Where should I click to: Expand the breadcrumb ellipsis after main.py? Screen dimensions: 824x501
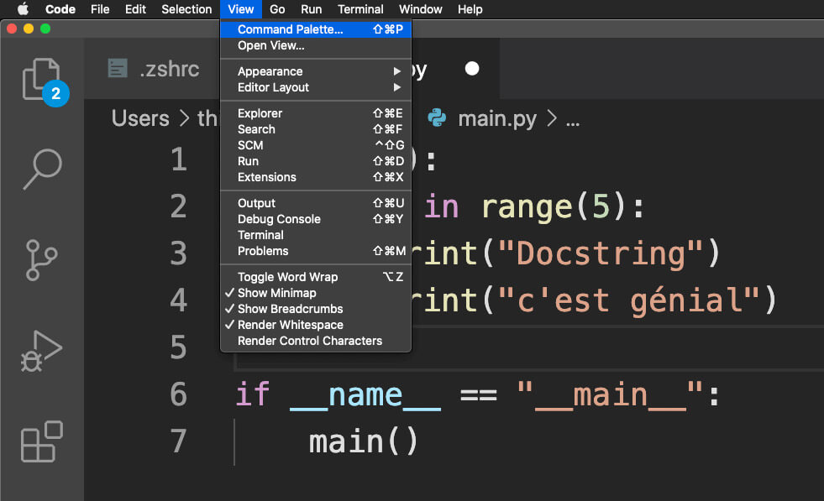click(x=573, y=119)
